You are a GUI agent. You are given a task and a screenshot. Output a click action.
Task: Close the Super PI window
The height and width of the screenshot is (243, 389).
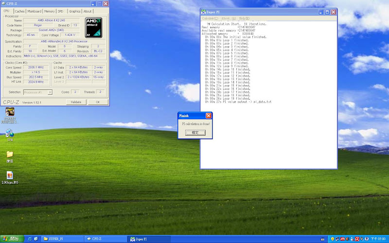[334, 12]
